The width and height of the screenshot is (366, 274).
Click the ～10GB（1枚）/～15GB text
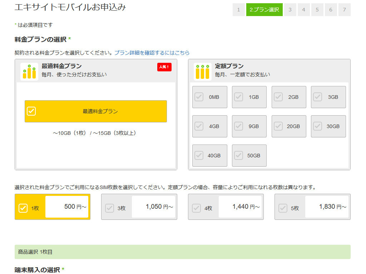click(94, 133)
